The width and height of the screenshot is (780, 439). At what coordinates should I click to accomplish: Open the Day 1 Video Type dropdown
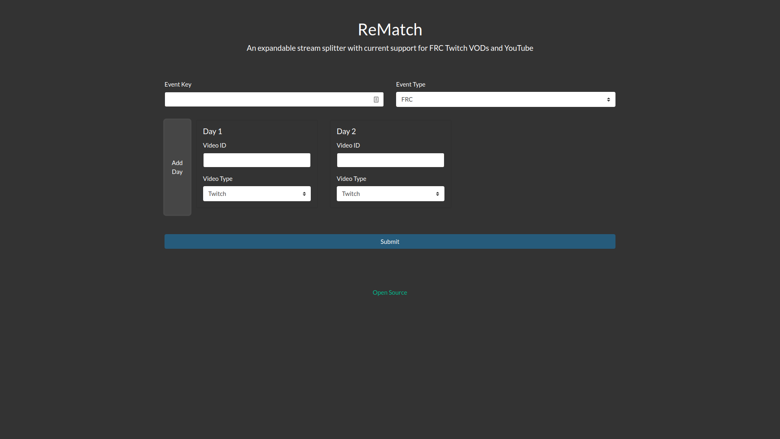pyautogui.click(x=257, y=194)
